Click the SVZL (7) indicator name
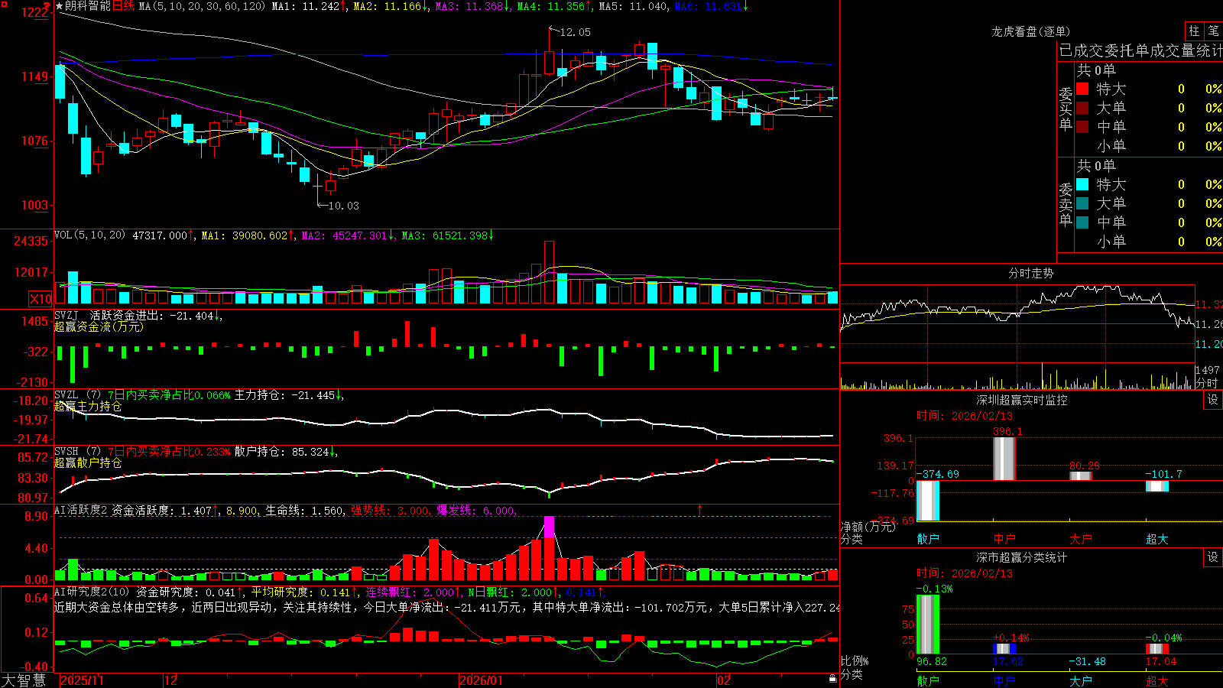The height and width of the screenshot is (688, 1223). pos(77,395)
